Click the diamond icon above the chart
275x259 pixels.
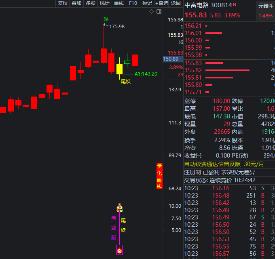tap(151, 12)
